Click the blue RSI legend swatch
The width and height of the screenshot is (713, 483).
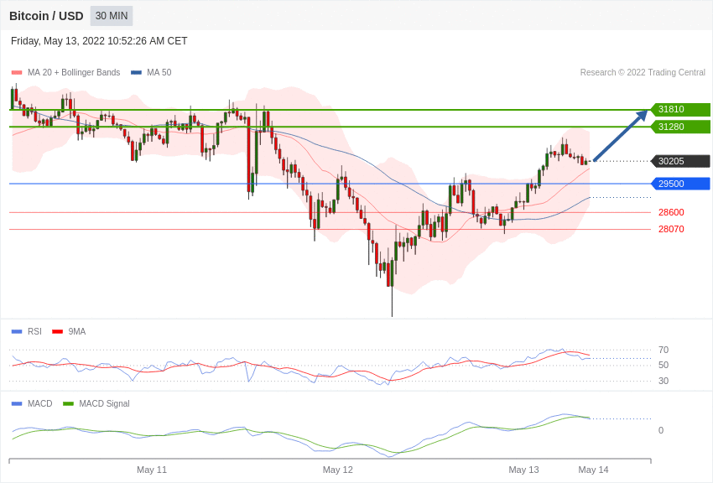(17, 332)
